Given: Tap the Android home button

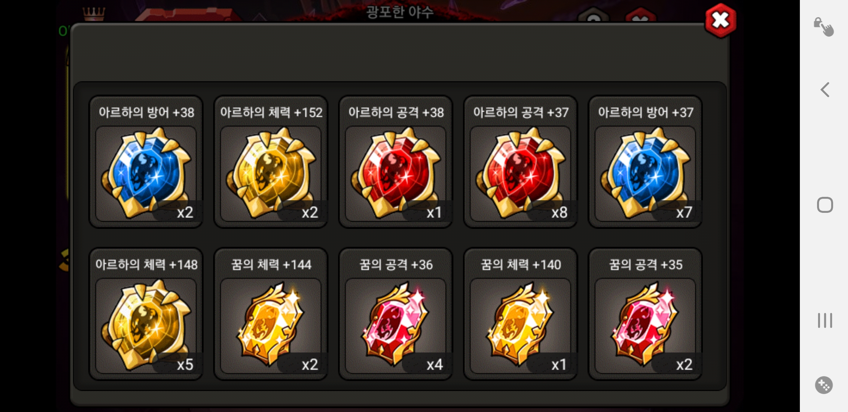Looking at the screenshot, I should [x=825, y=205].
